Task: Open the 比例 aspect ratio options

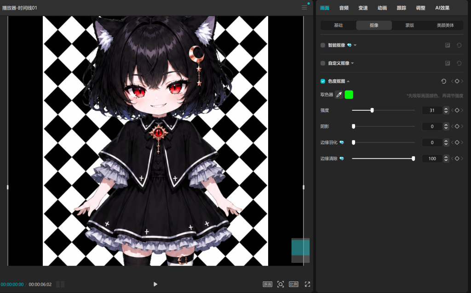Action: tap(293, 284)
